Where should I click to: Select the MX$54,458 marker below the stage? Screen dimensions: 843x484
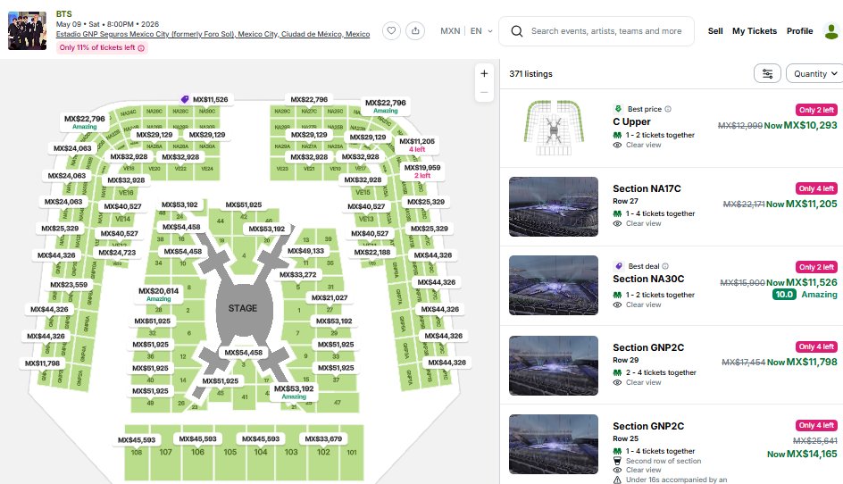point(244,352)
